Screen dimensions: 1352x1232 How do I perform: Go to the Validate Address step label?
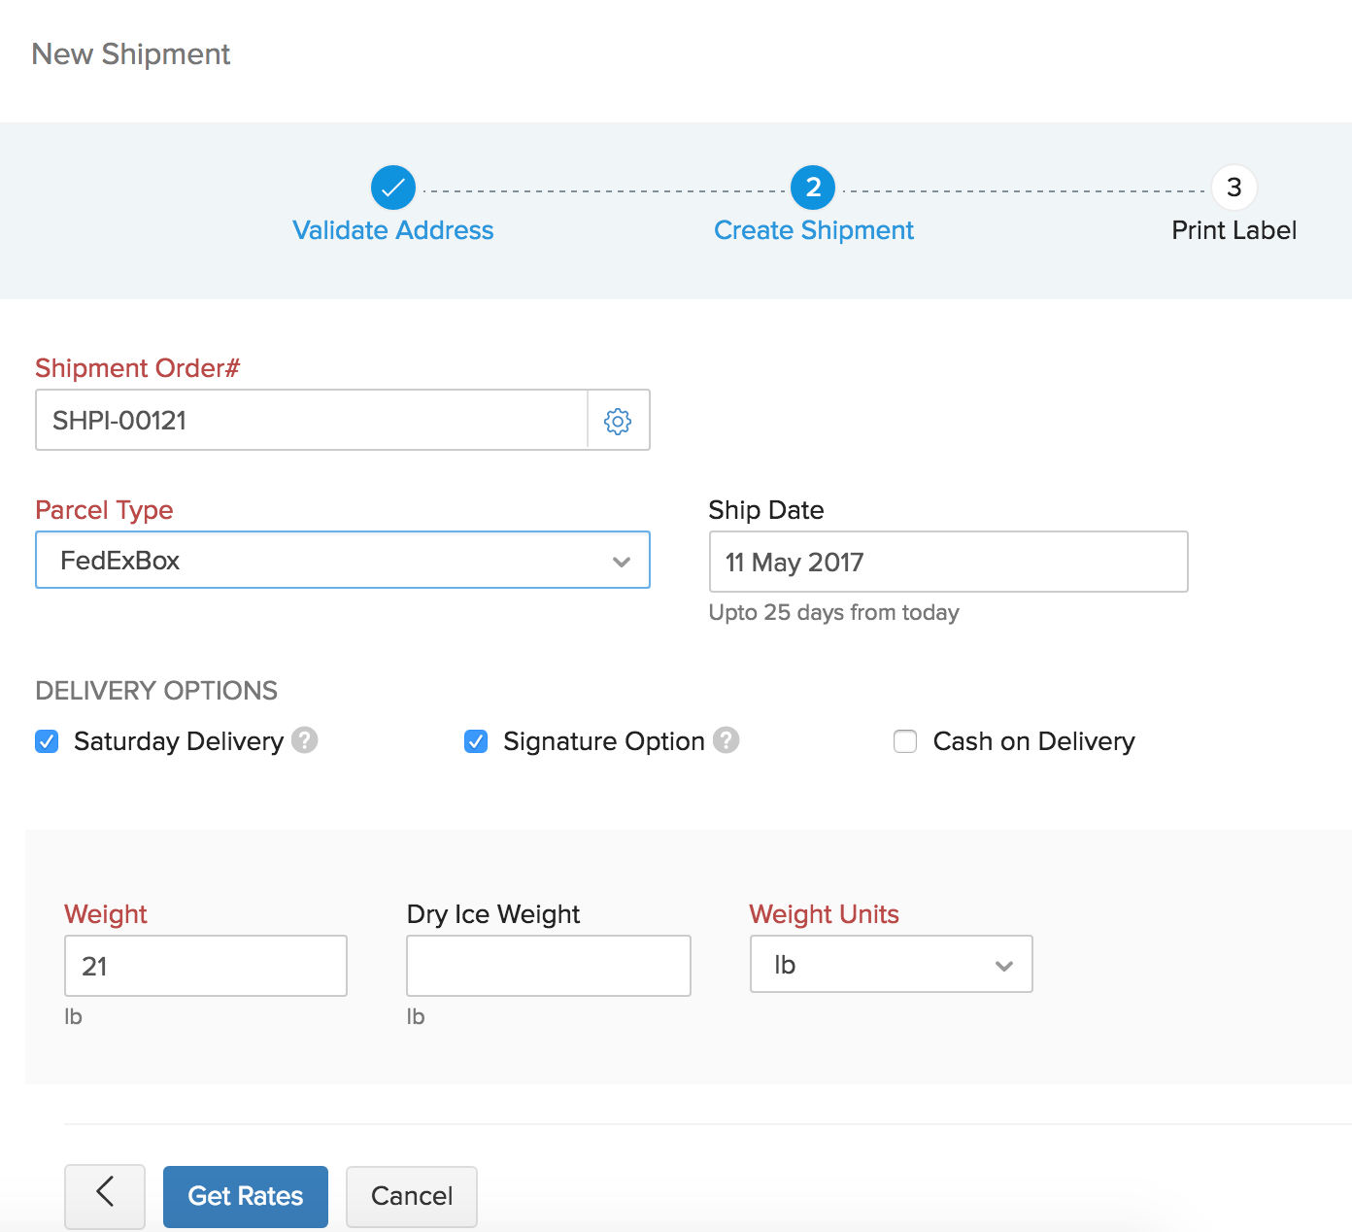pyautogui.click(x=393, y=230)
